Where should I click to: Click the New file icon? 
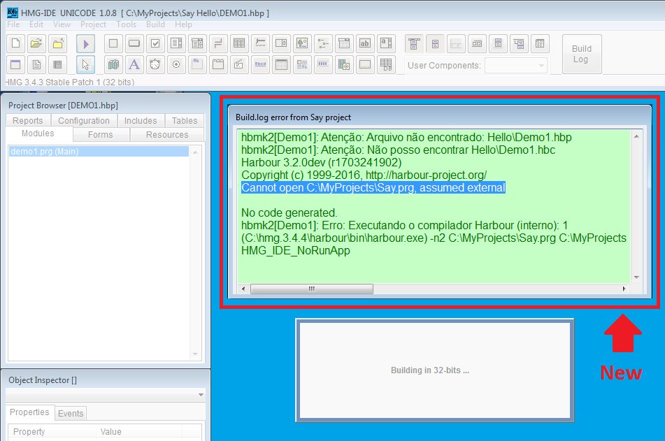coord(15,43)
